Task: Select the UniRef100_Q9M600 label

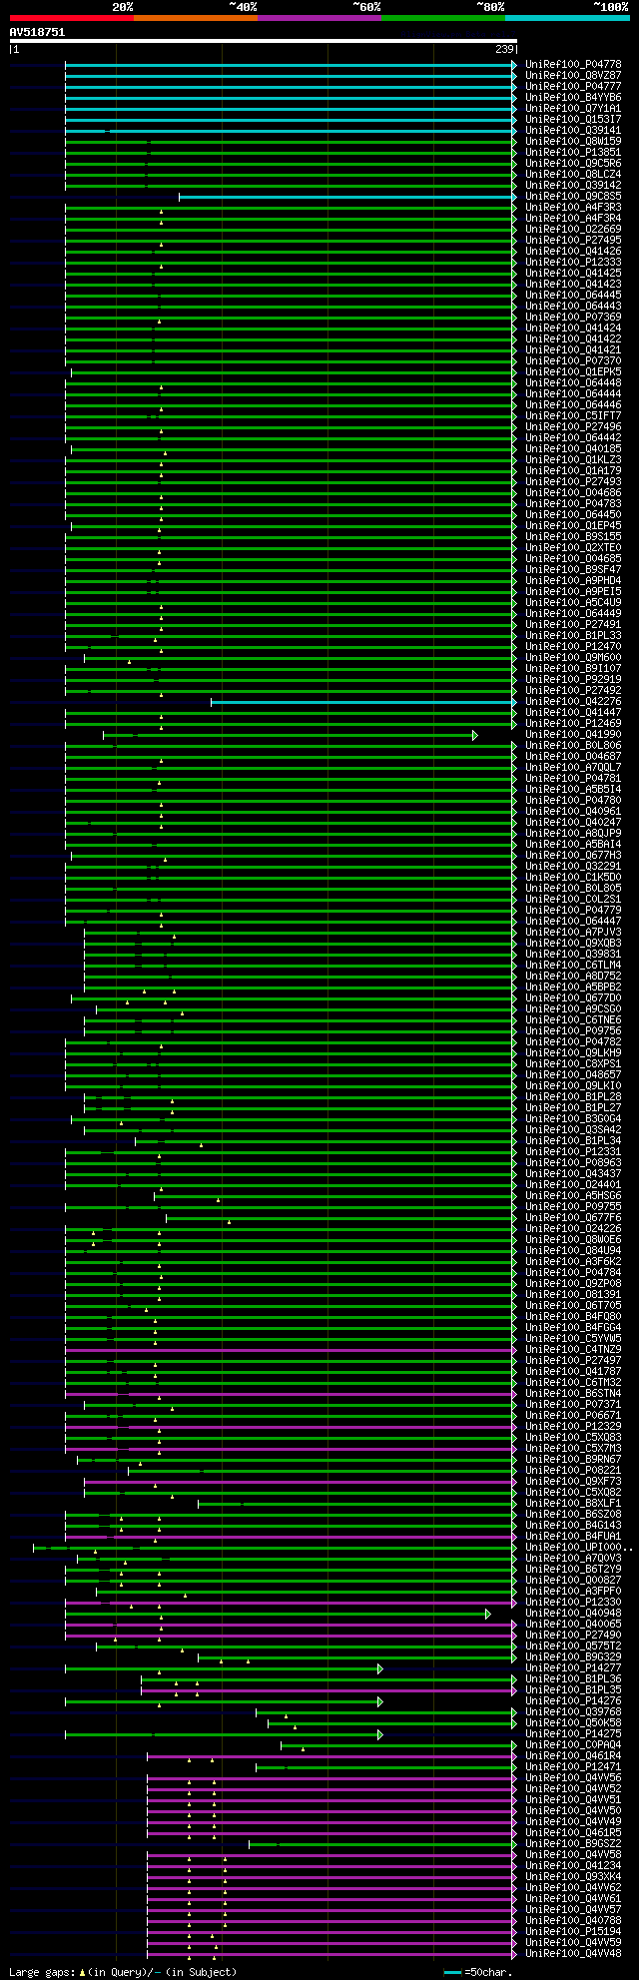Action: [573, 658]
